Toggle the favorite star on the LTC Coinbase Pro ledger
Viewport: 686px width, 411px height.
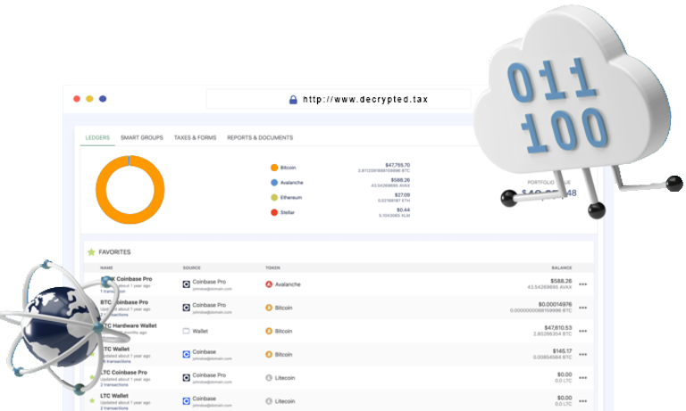[x=92, y=377]
